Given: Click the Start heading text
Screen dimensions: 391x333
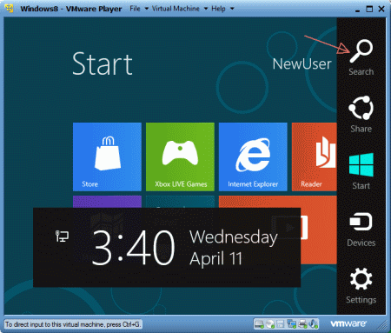Looking at the screenshot, I should [x=103, y=63].
